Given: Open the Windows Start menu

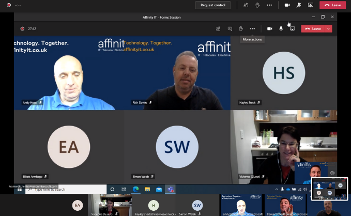Looking at the screenshot, I should [x=20, y=189].
